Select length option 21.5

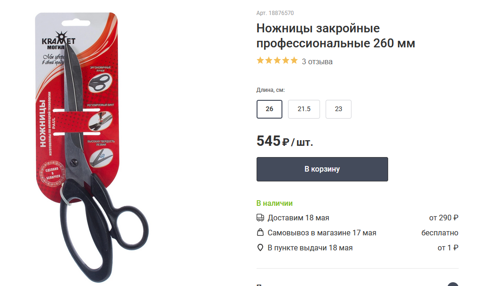pyautogui.click(x=304, y=109)
